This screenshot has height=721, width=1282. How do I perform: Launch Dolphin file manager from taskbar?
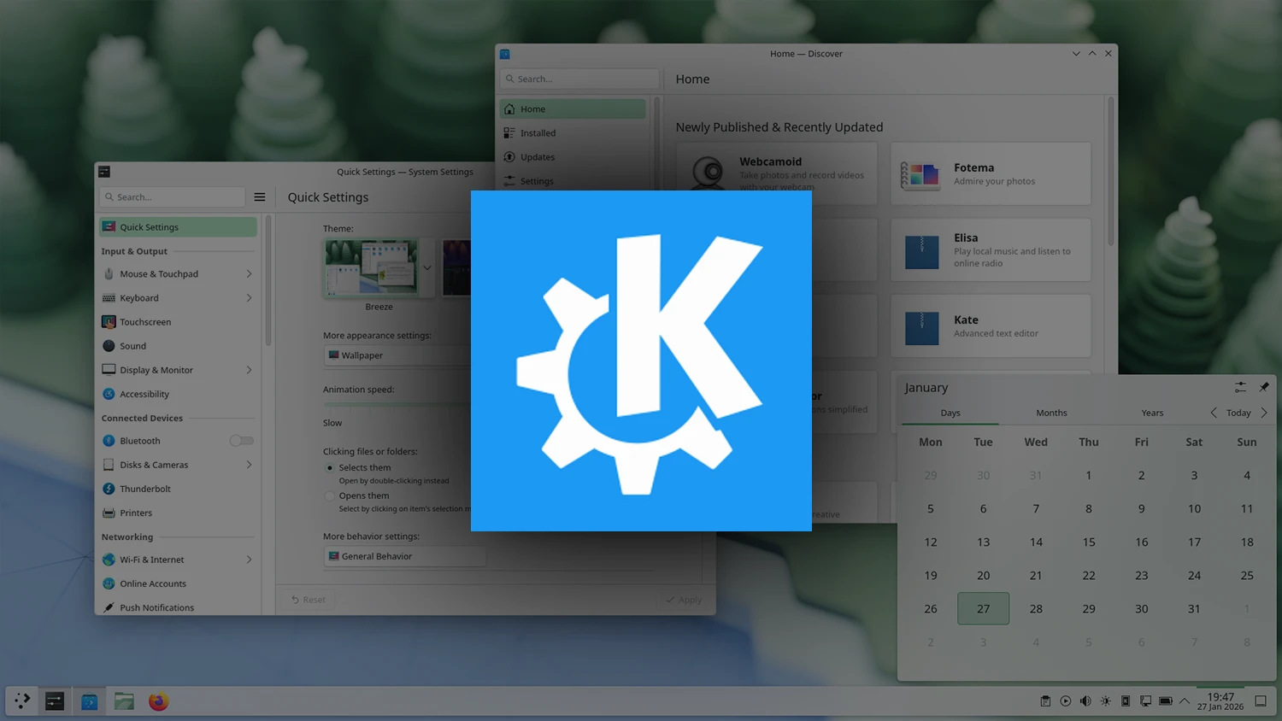[124, 701]
